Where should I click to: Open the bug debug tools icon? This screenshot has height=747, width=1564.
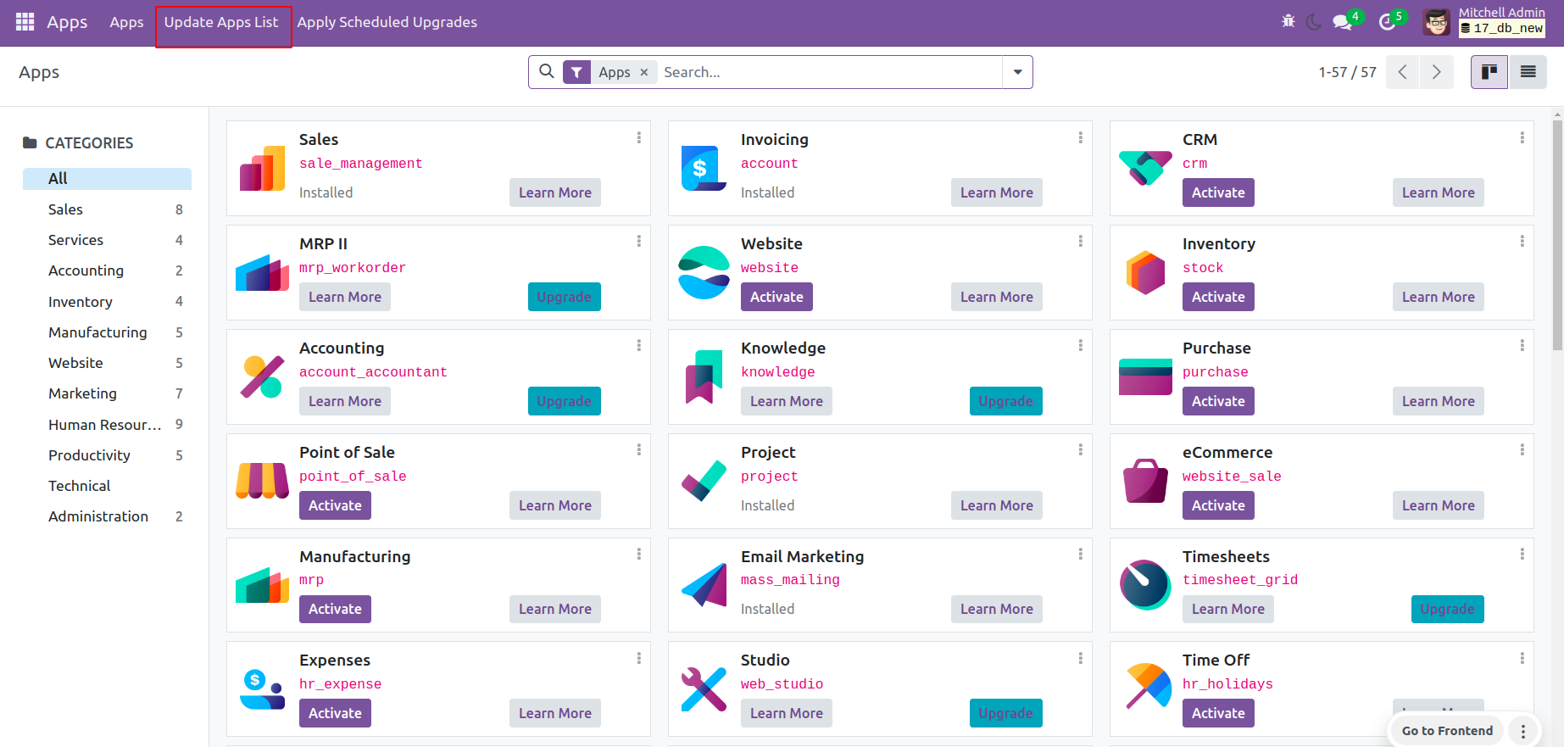[1288, 22]
